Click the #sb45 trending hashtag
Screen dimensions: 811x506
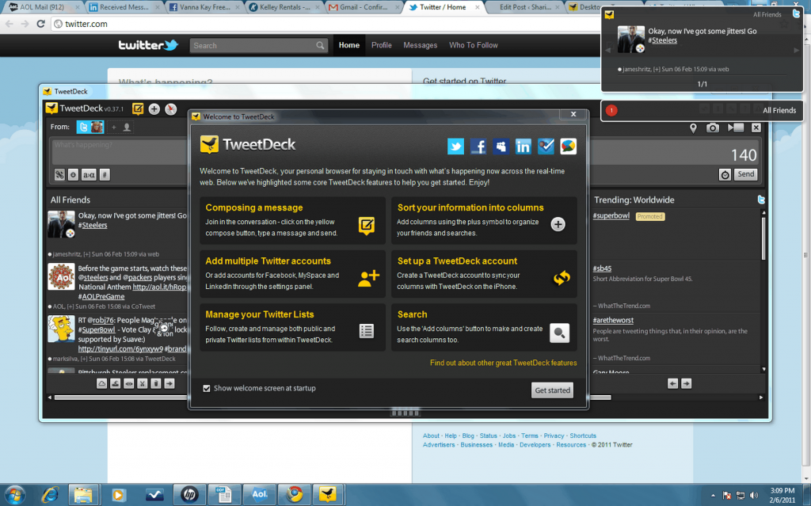pos(602,268)
